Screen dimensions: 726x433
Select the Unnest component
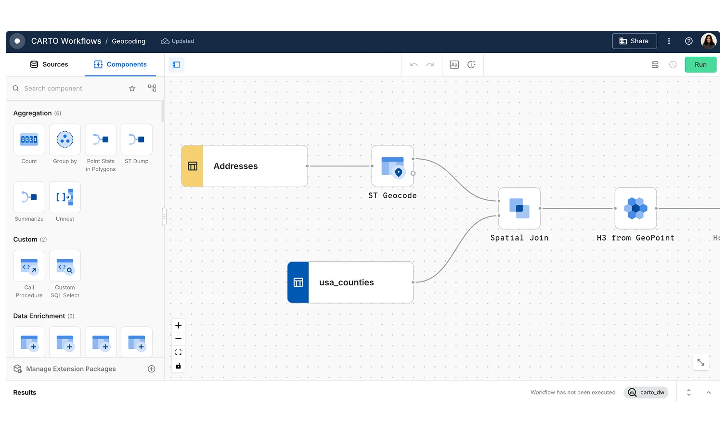click(x=65, y=197)
